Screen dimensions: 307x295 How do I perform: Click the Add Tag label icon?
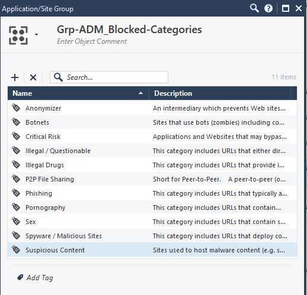coord(20,277)
